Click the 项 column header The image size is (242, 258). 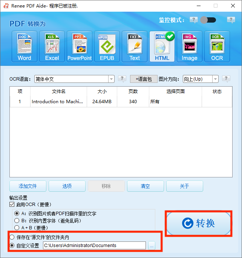pyautogui.click(x=20, y=91)
